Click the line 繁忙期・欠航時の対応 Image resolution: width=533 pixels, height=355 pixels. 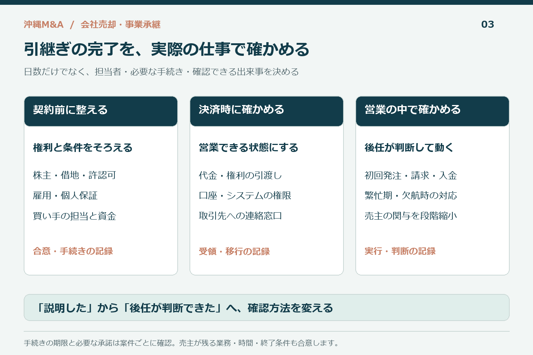411,196
